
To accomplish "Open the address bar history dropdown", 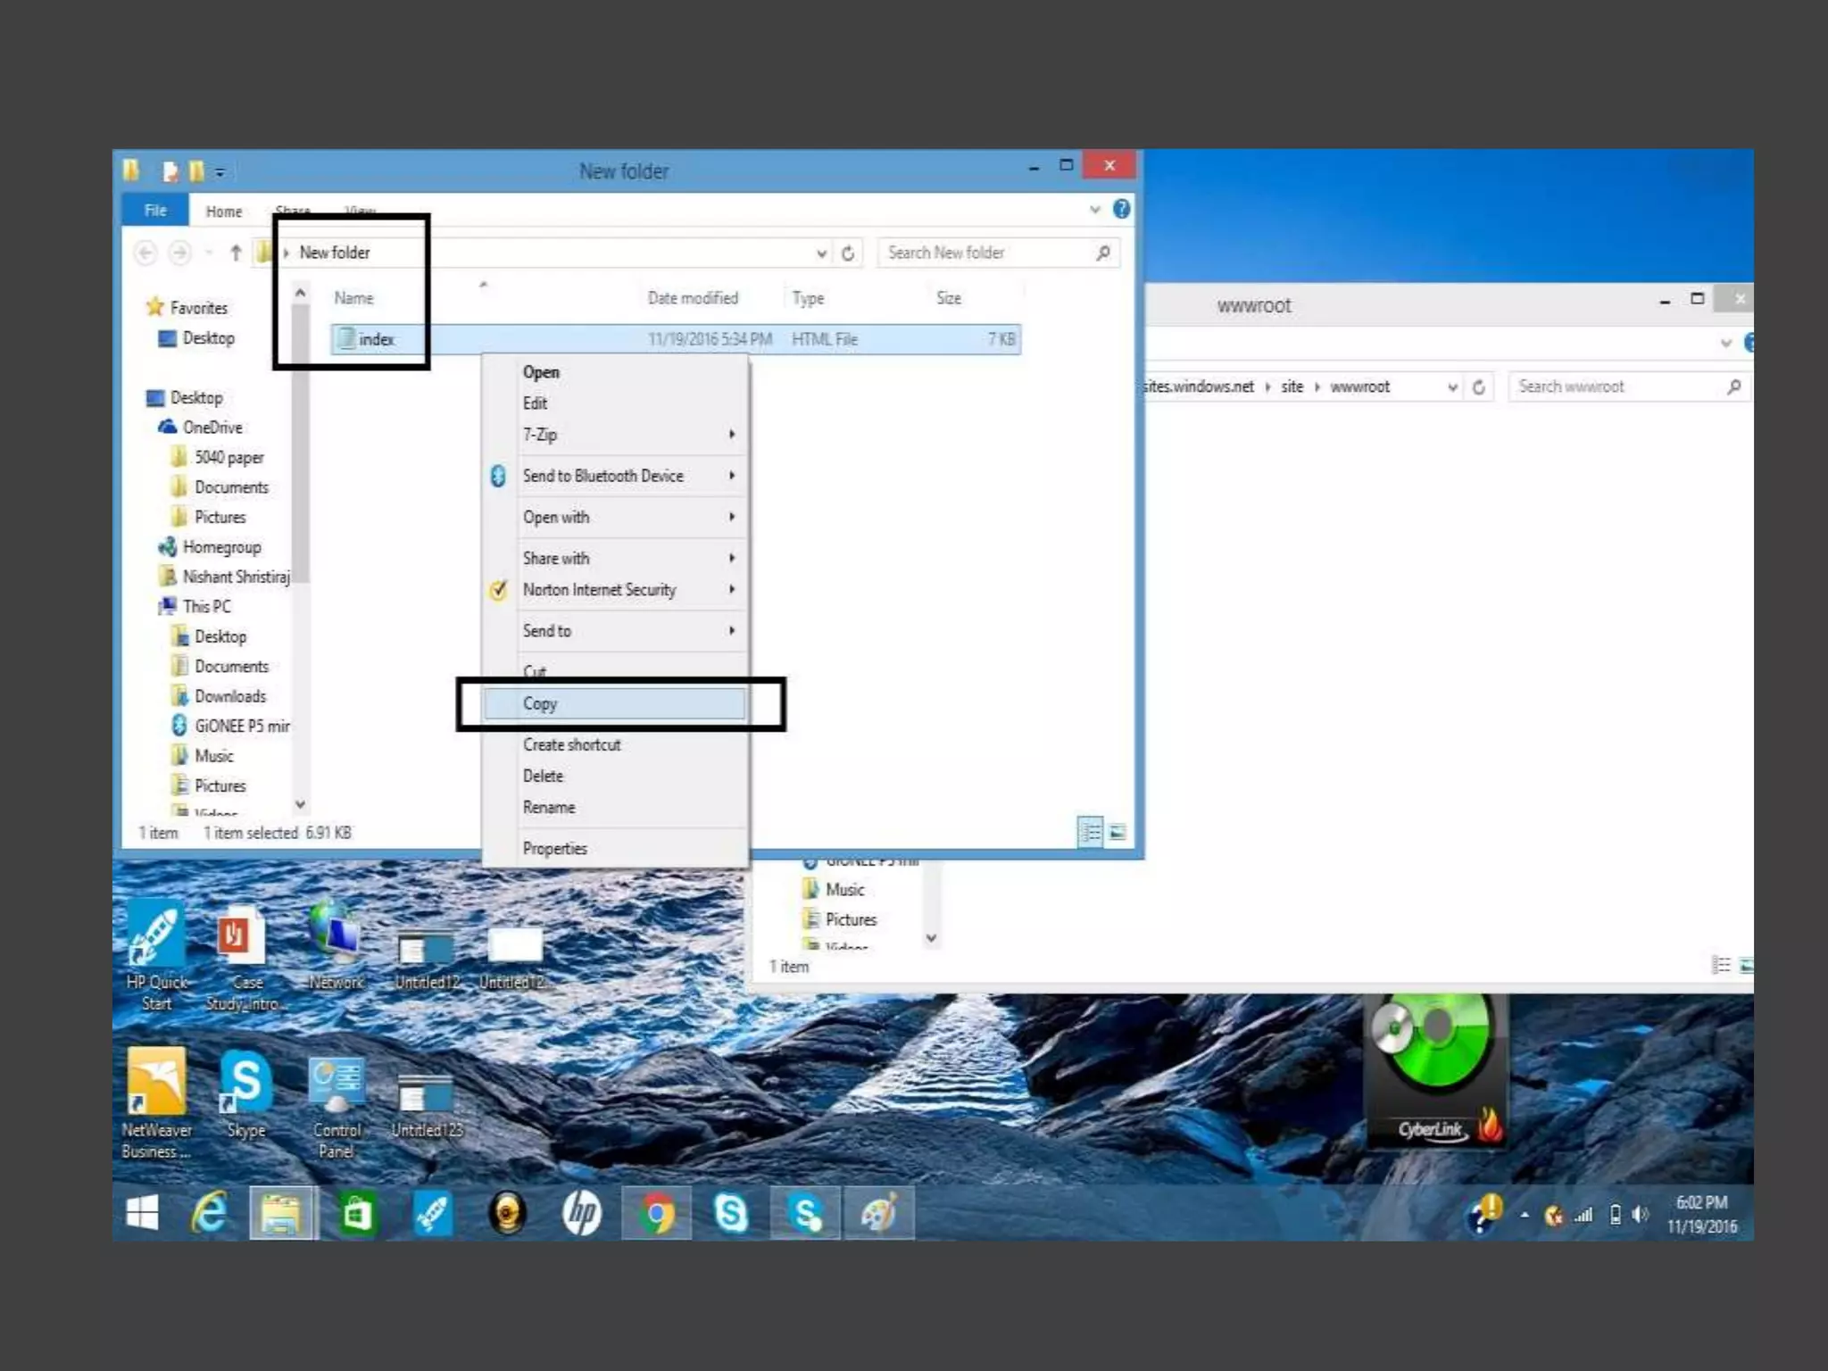I will (x=821, y=253).
